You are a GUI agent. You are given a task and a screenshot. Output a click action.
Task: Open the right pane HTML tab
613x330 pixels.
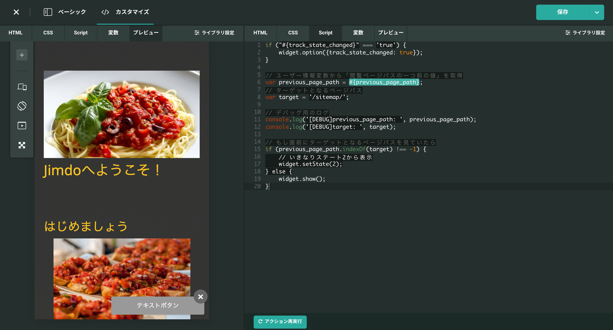[x=261, y=33]
